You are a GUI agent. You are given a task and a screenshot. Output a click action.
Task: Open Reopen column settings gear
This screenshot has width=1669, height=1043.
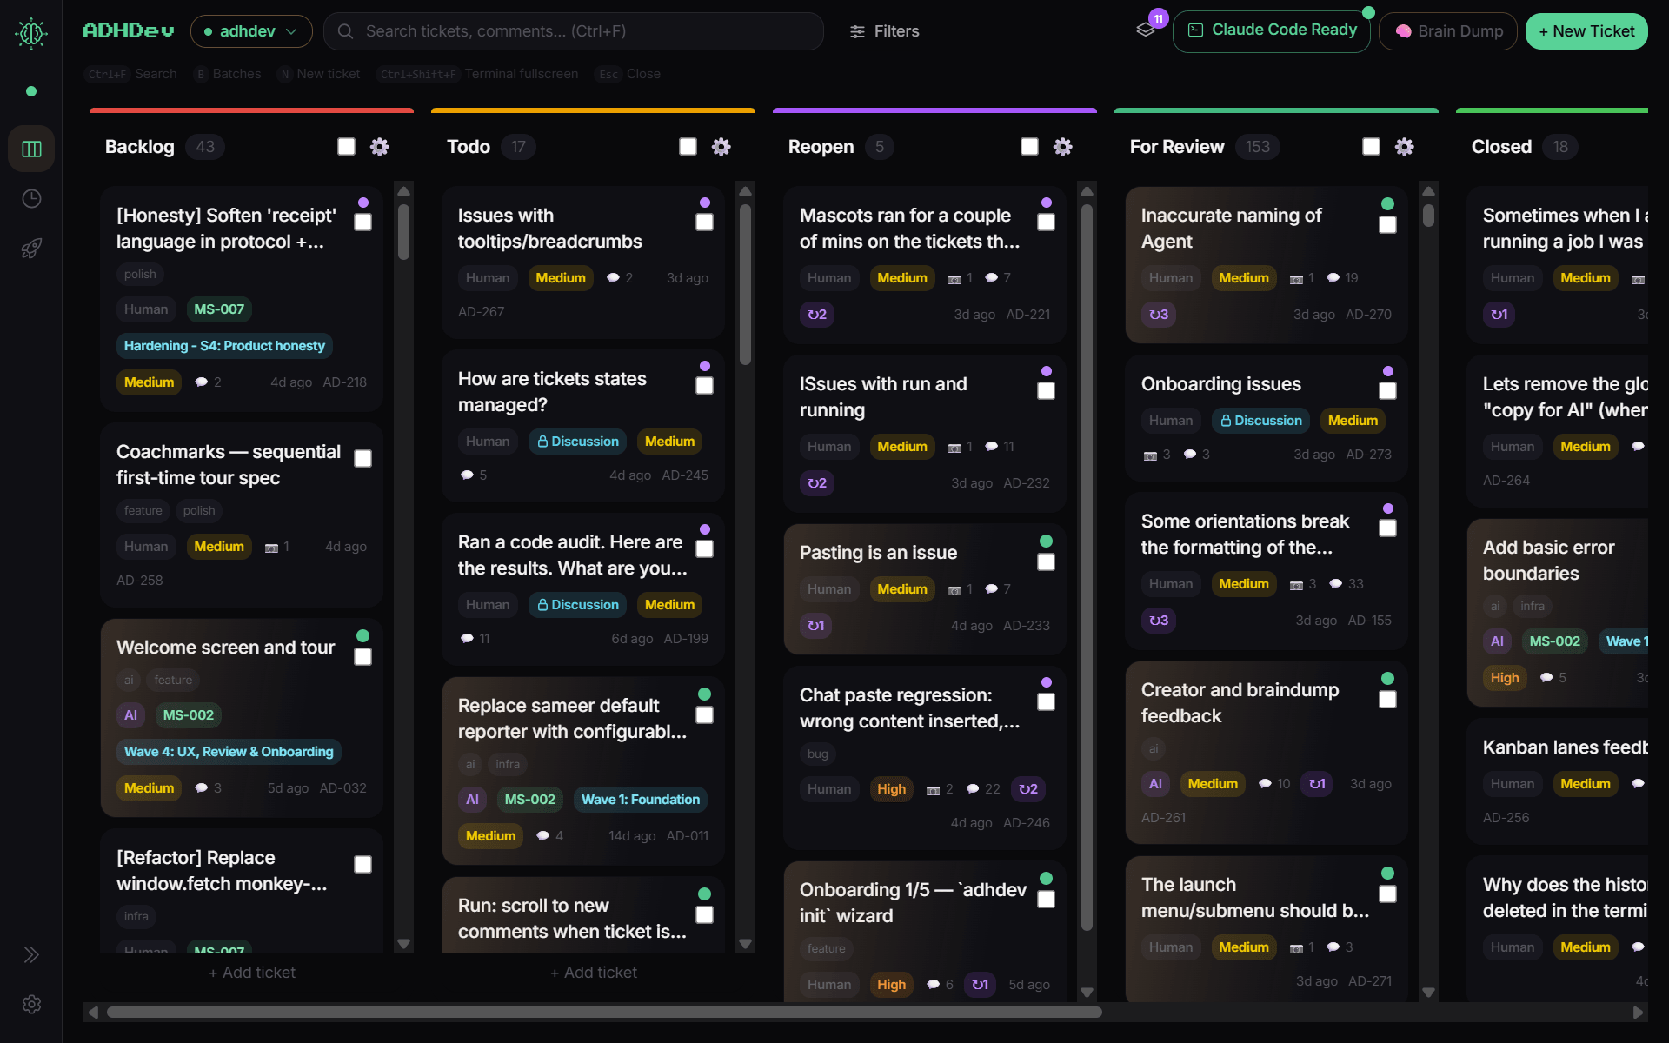click(1063, 147)
